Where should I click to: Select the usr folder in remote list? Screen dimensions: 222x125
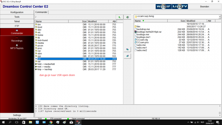[x=39, y=59]
